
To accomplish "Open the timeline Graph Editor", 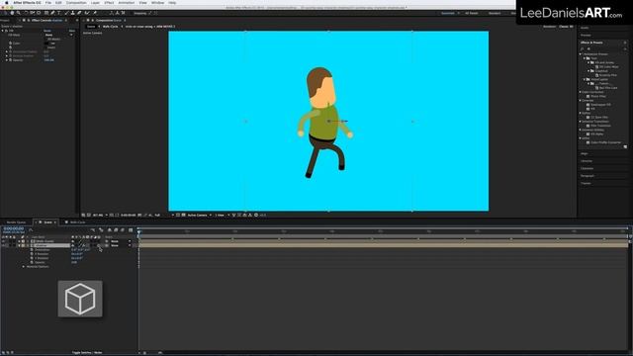I will click(131, 230).
